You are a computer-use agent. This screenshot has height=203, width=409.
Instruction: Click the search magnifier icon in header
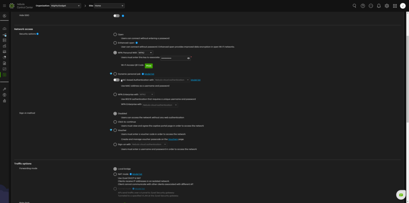[x=354, y=6]
